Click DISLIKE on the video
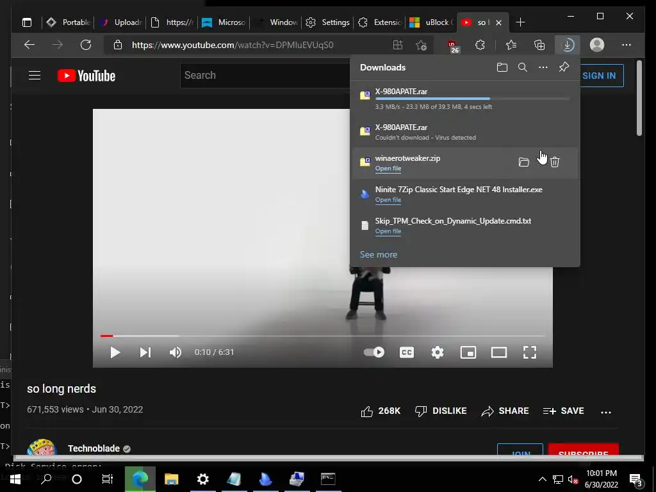This screenshot has width=656, height=492. [441, 411]
